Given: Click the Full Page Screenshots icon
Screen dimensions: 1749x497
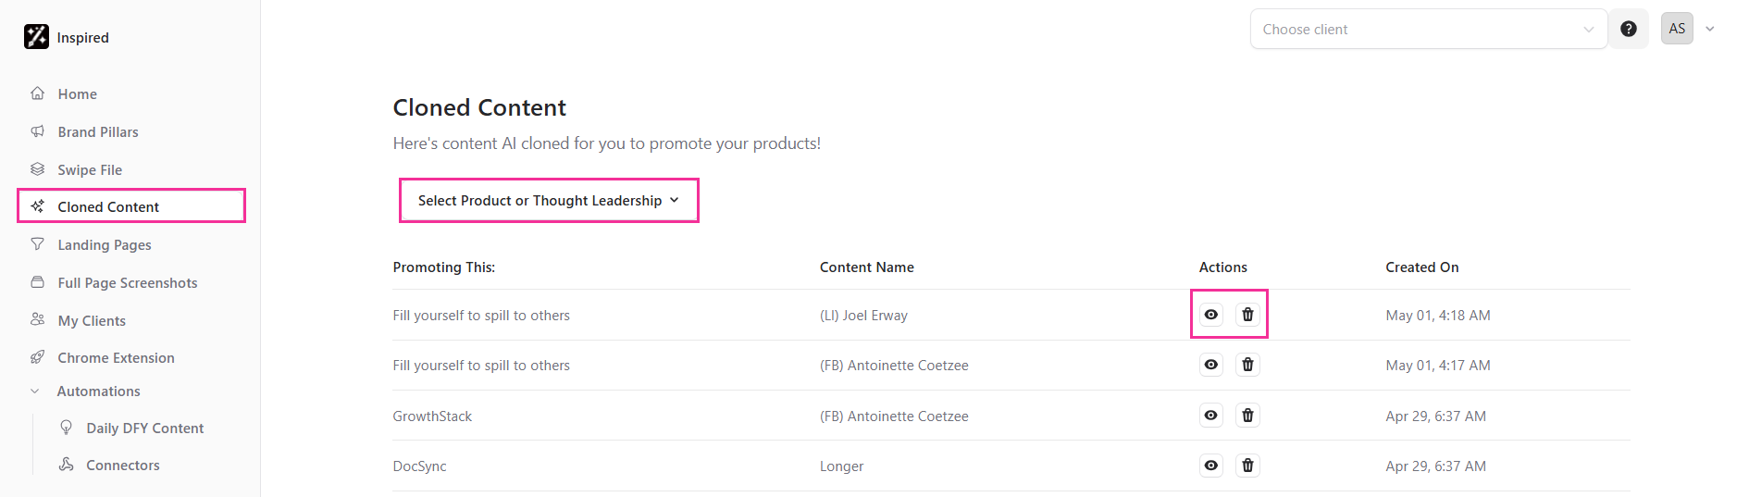Looking at the screenshot, I should pyautogui.click(x=38, y=282).
